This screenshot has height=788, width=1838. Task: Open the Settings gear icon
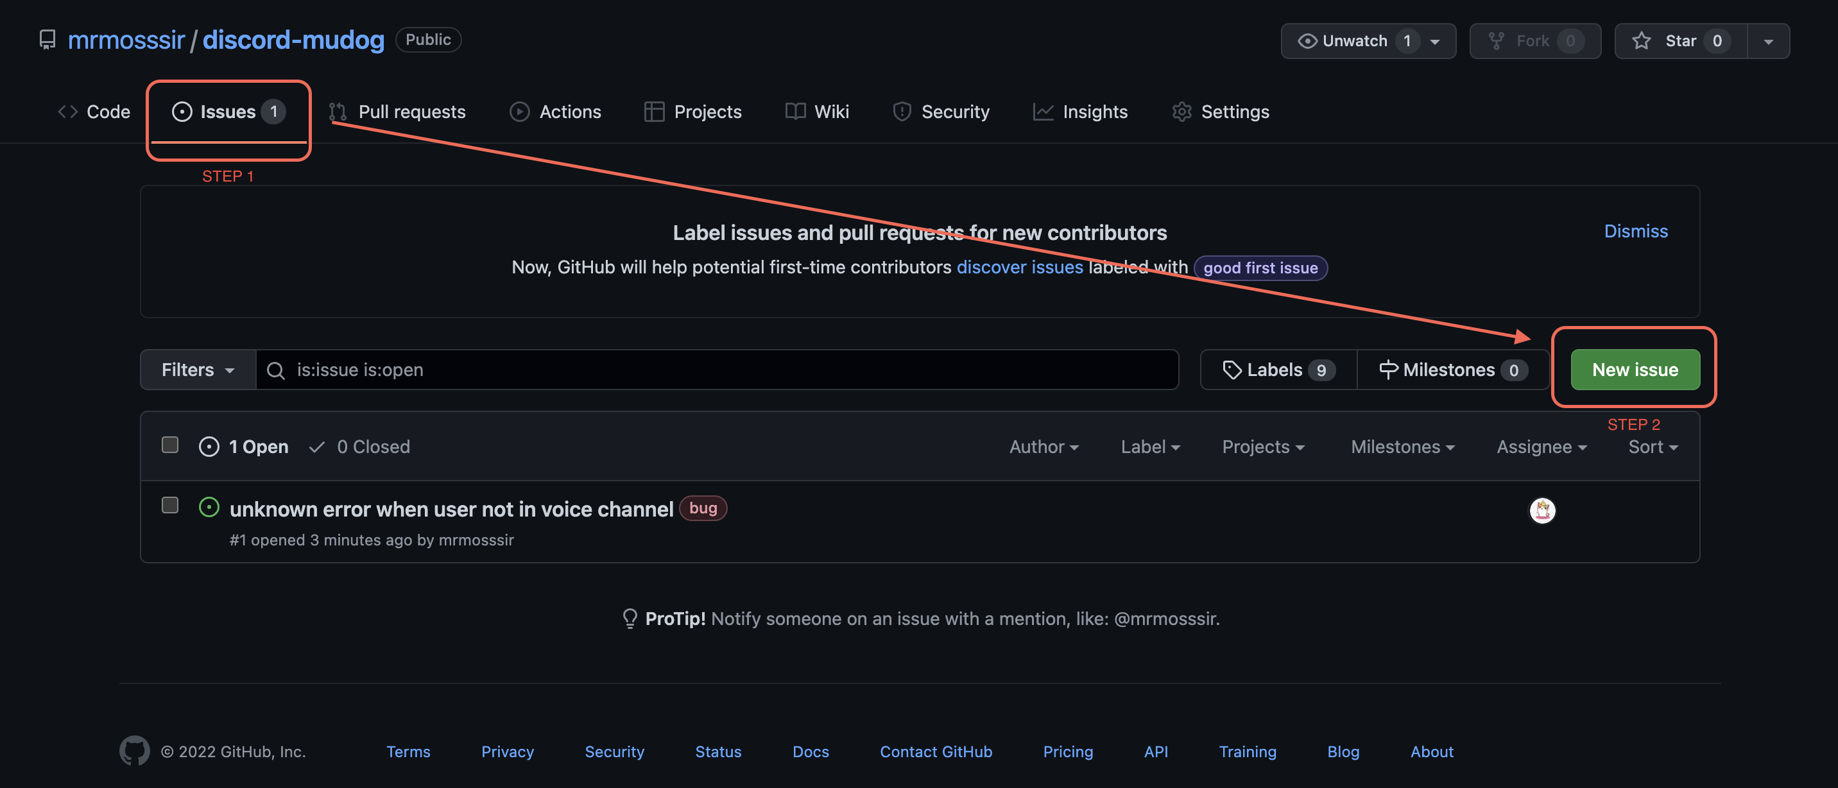[1182, 111]
